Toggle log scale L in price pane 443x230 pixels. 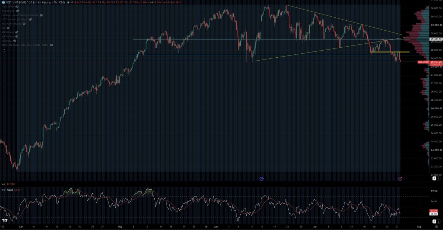click(438, 179)
